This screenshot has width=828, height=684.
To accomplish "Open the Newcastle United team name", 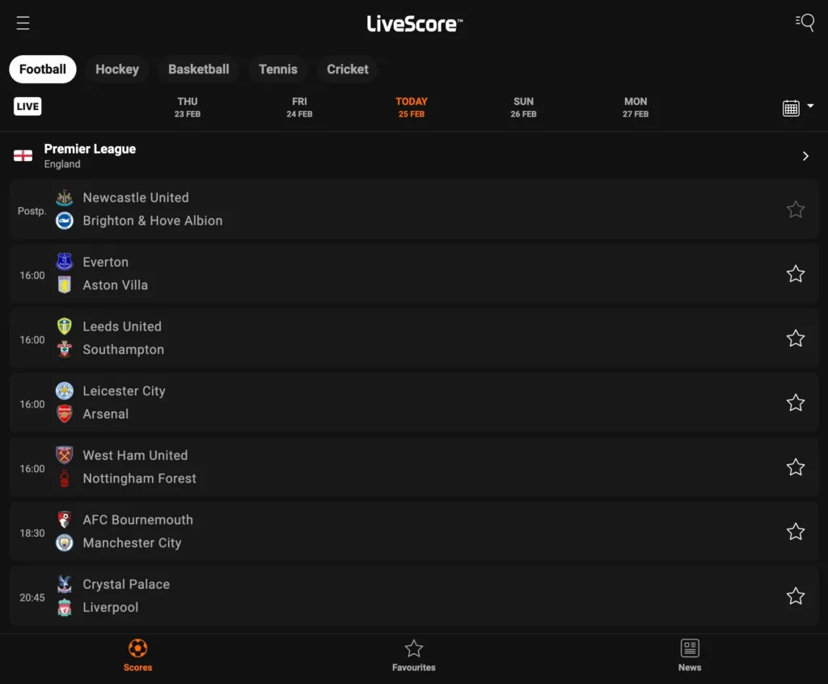I will click(x=136, y=197).
